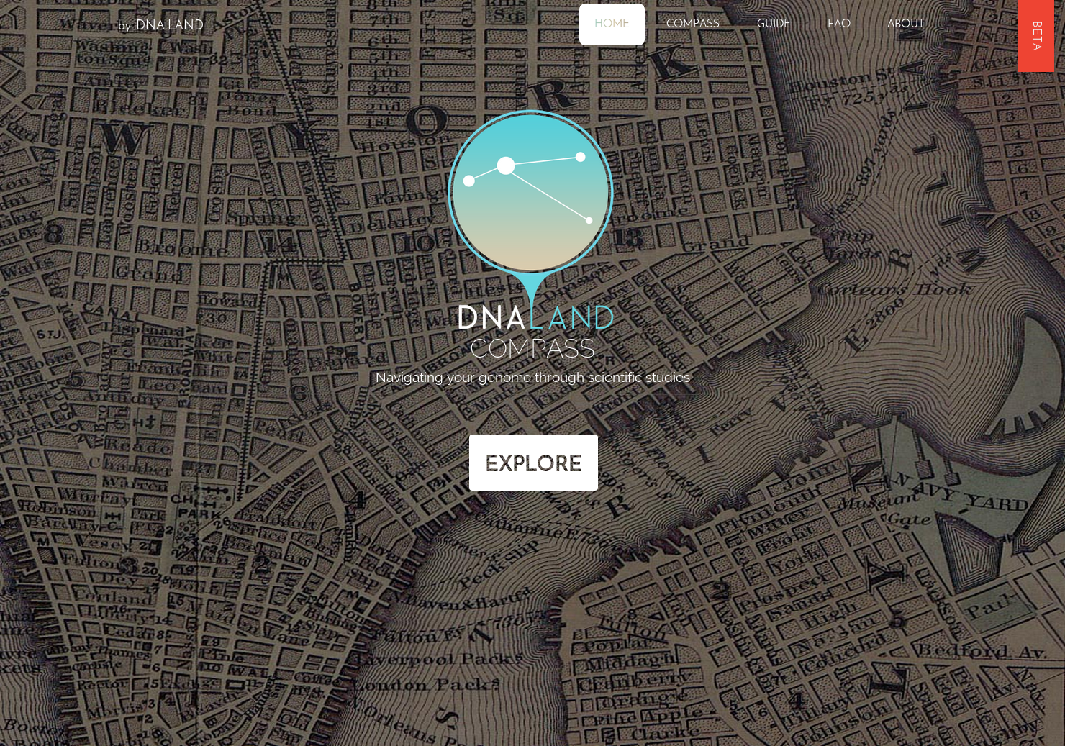Select the DNA.LAND logo in top left corner
The height and width of the screenshot is (746, 1065).
coord(160,25)
